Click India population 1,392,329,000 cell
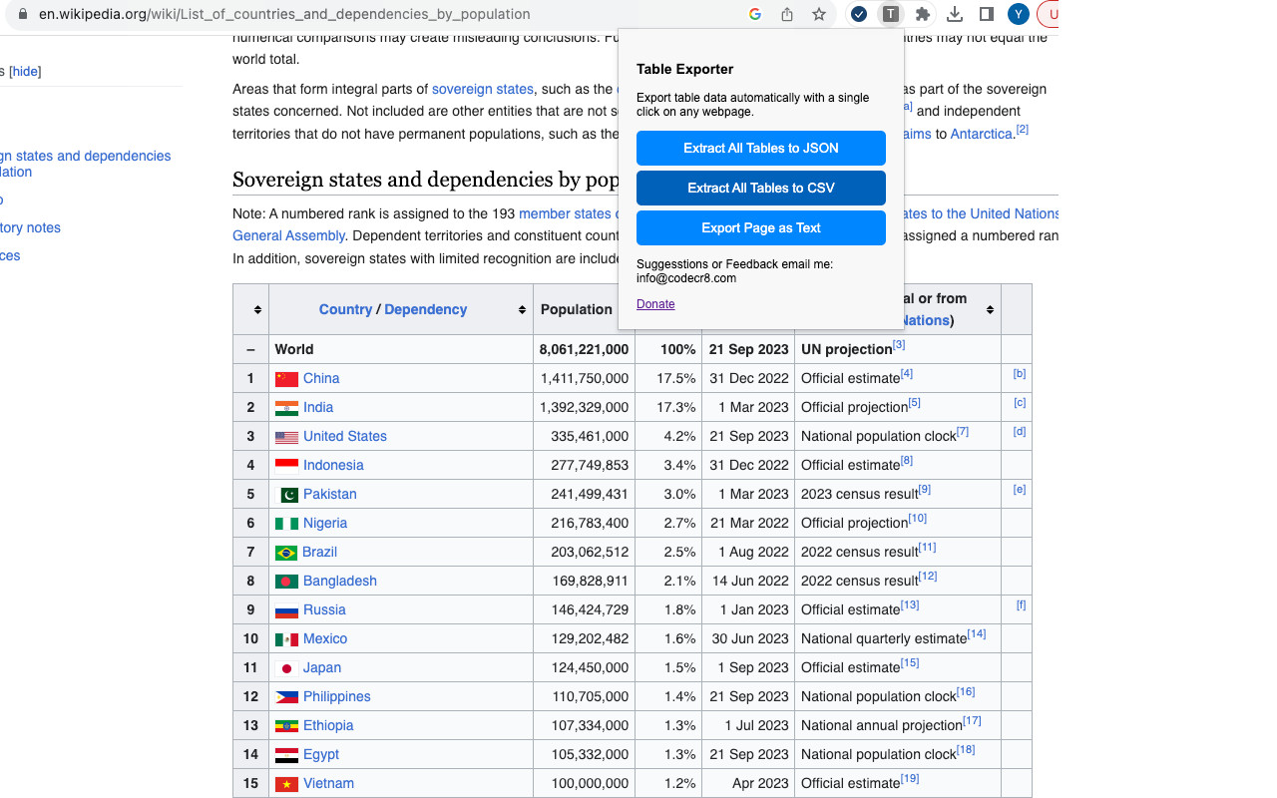This screenshot has height=798, width=1277. coord(585,407)
